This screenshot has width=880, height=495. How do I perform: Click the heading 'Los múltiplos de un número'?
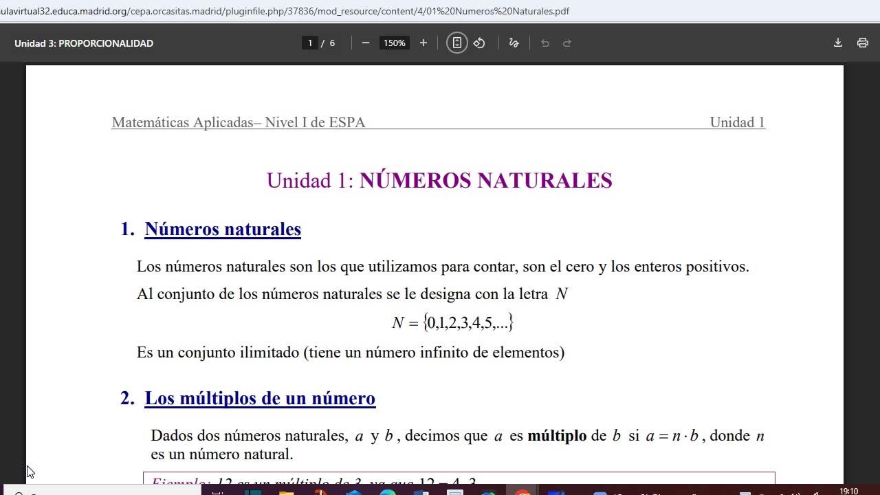click(x=260, y=398)
